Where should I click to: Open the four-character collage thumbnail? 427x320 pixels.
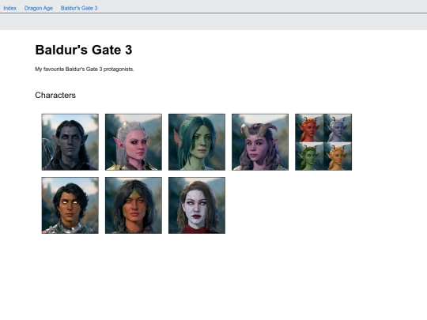click(323, 142)
